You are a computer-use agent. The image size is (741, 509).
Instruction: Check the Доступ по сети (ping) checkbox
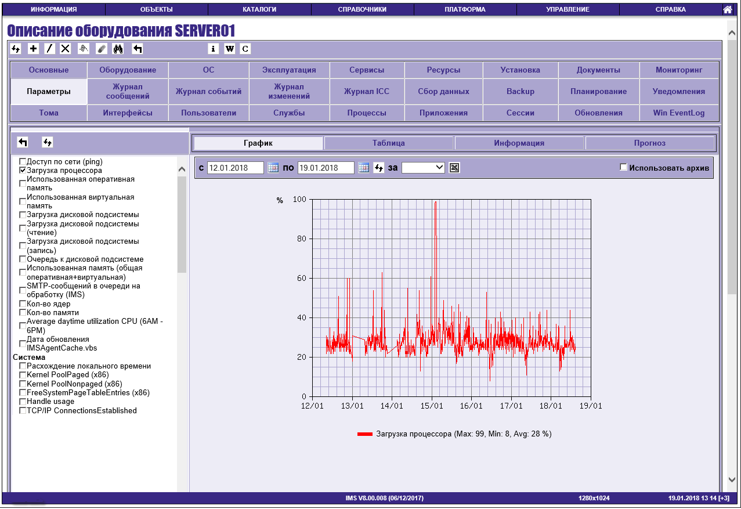23,161
